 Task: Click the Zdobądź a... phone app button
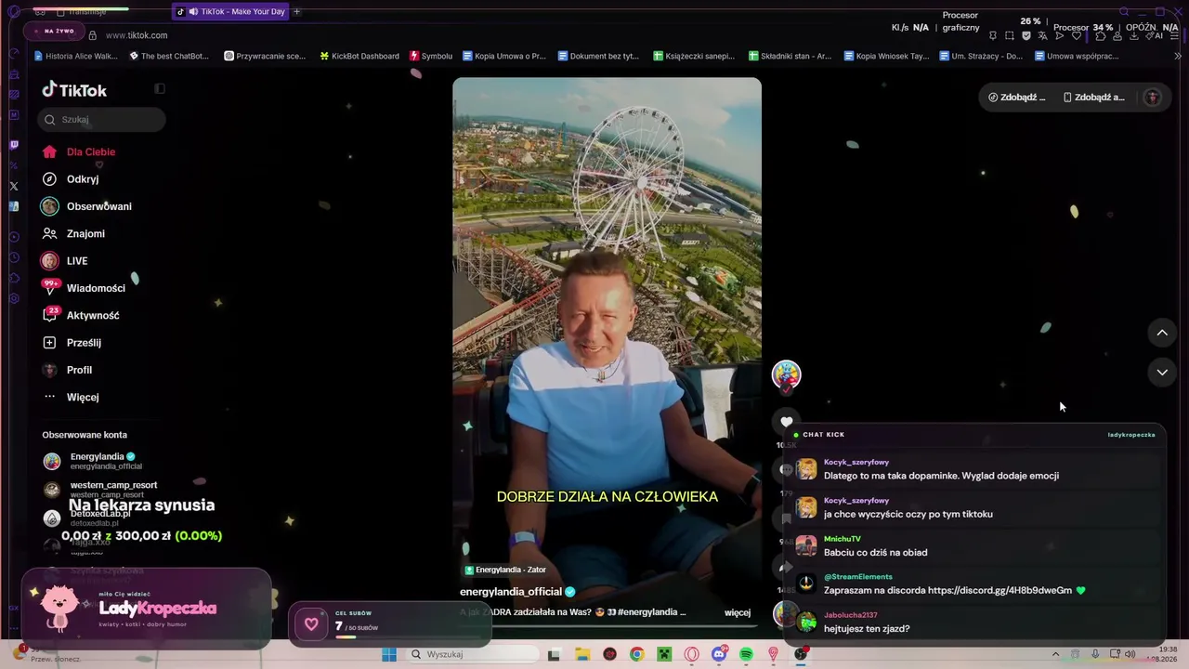[x=1094, y=98]
